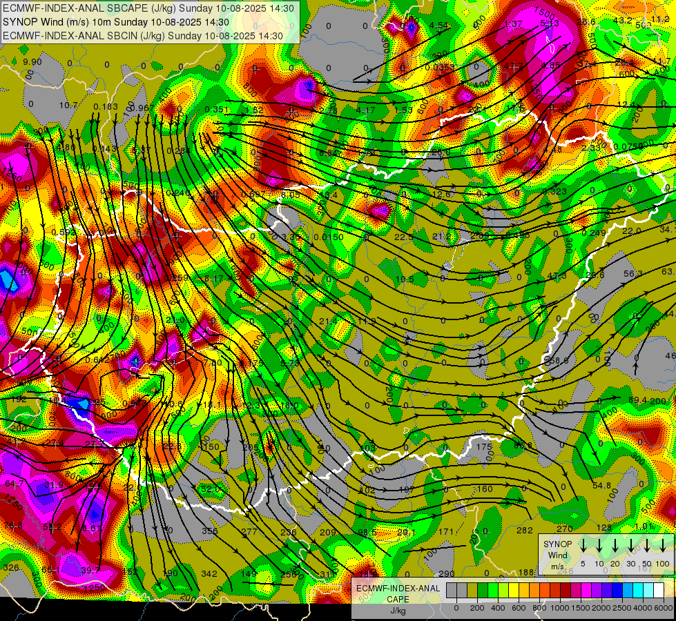Pick the bright cyan CAPE swatch before 4000

[x=639, y=590]
